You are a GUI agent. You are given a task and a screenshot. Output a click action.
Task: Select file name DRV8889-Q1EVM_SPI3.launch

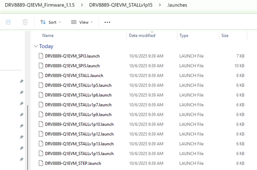click(72, 56)
